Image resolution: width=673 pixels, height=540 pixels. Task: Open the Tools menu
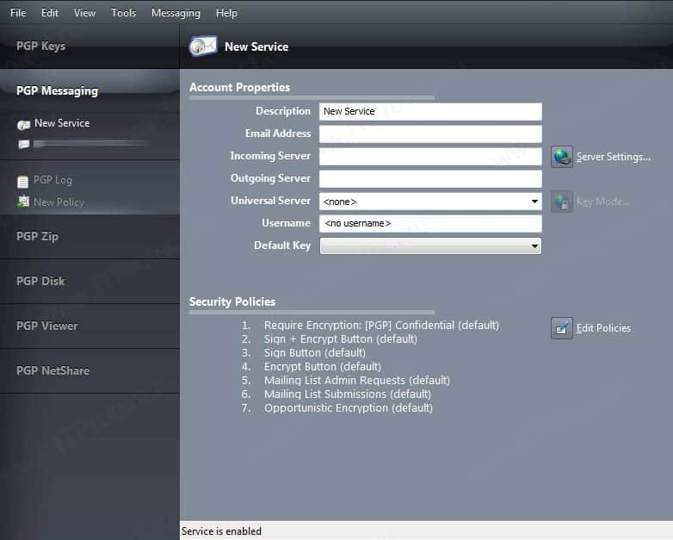coord(123,13)
